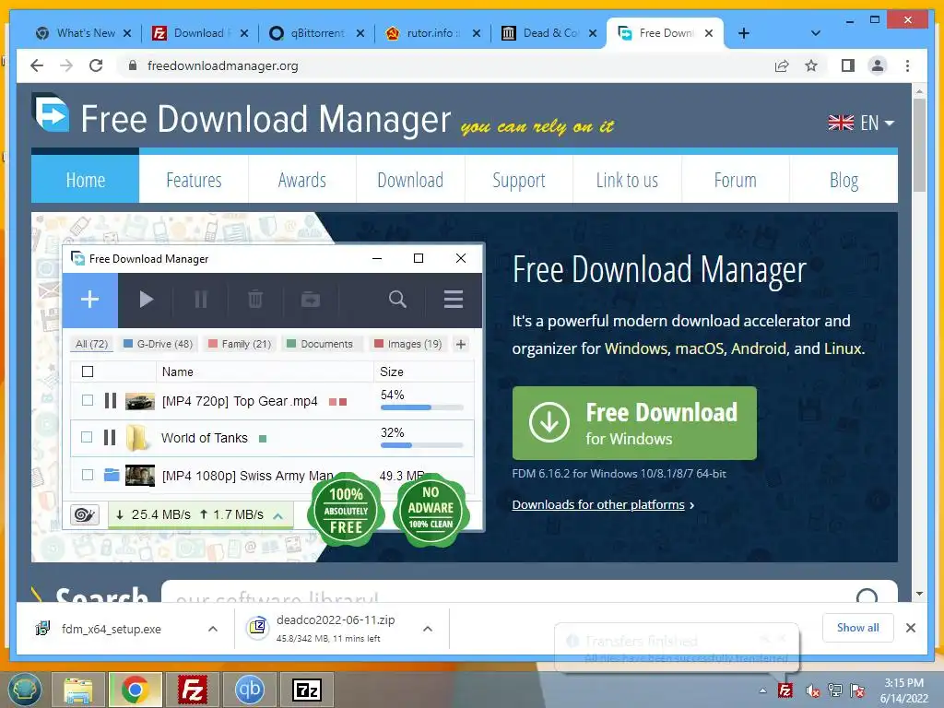Click the fdm_x64_setup.exe download item
The width and height of the screenshot is (944, 708).
112,629
